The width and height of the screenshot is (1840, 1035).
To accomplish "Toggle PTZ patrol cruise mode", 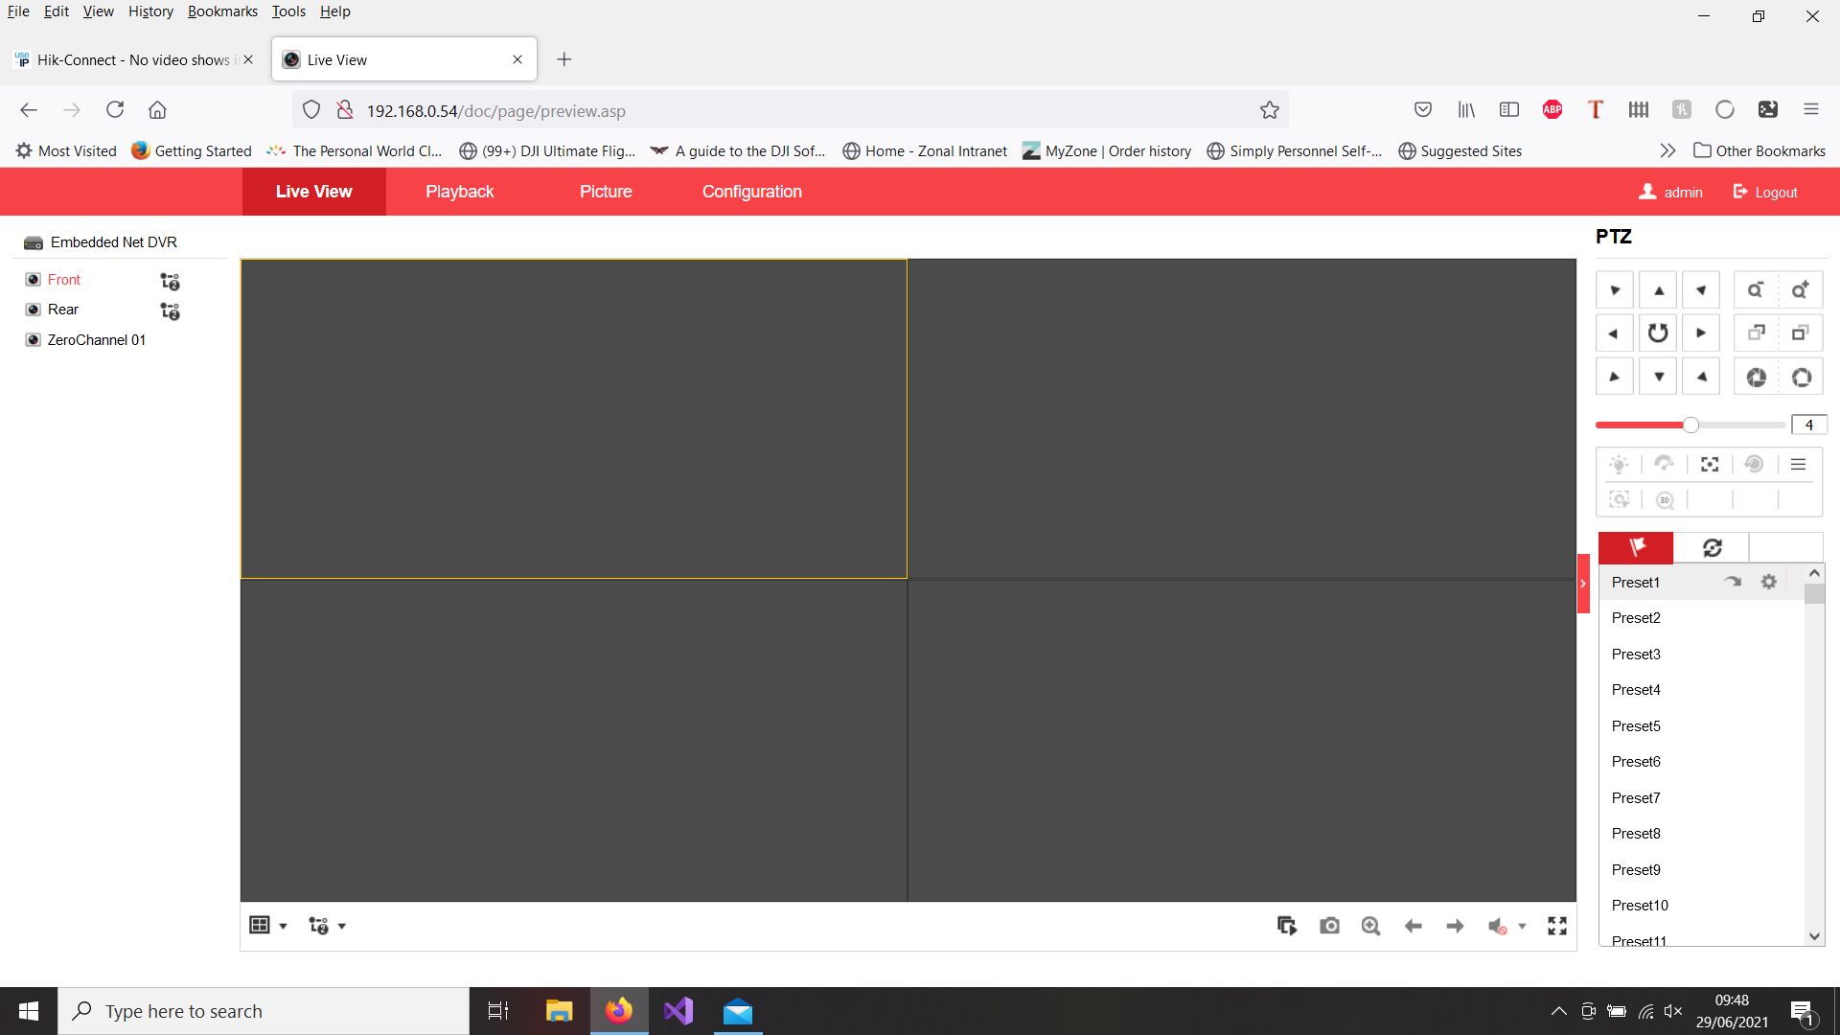I will pyautogui.click(x=1709, y=546).
